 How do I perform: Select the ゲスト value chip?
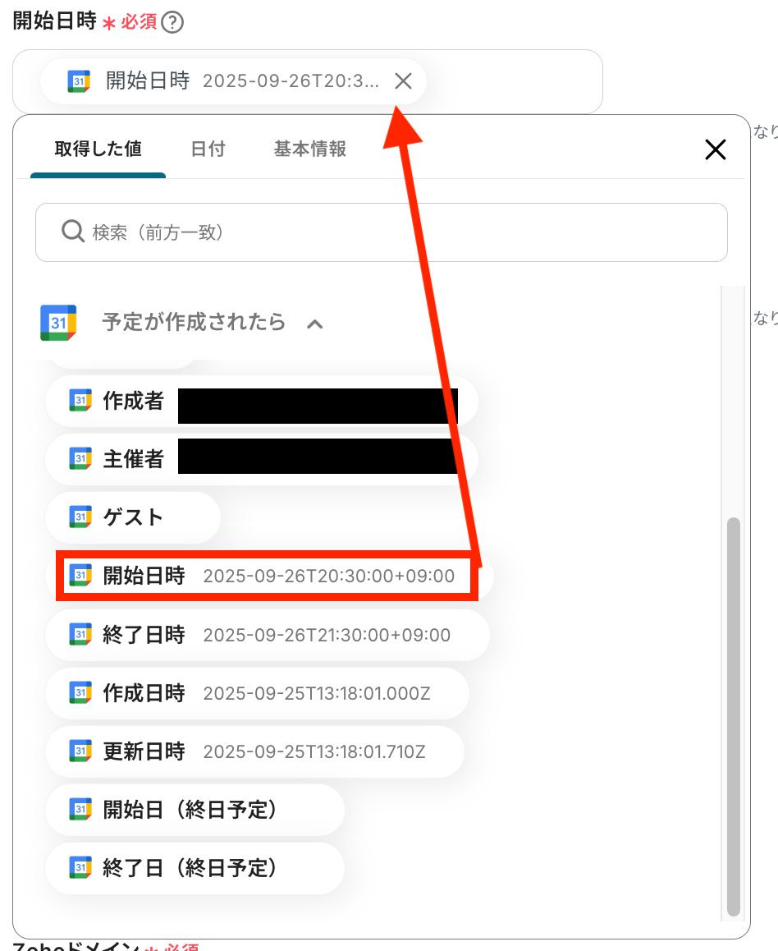[x=133, y=517]
